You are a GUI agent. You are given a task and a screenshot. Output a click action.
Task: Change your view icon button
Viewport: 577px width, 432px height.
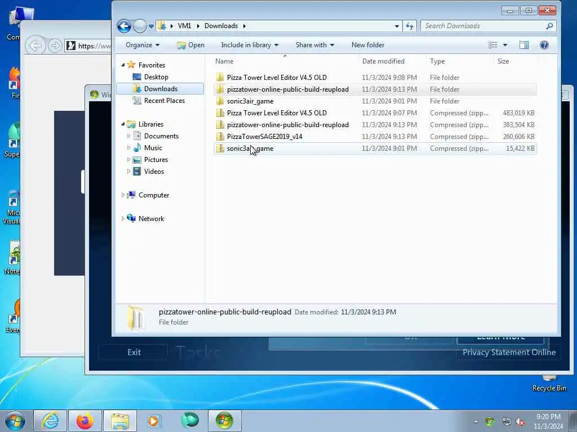click(492, 45)
